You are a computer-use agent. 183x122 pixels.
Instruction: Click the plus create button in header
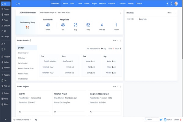[x=167, y=3]
